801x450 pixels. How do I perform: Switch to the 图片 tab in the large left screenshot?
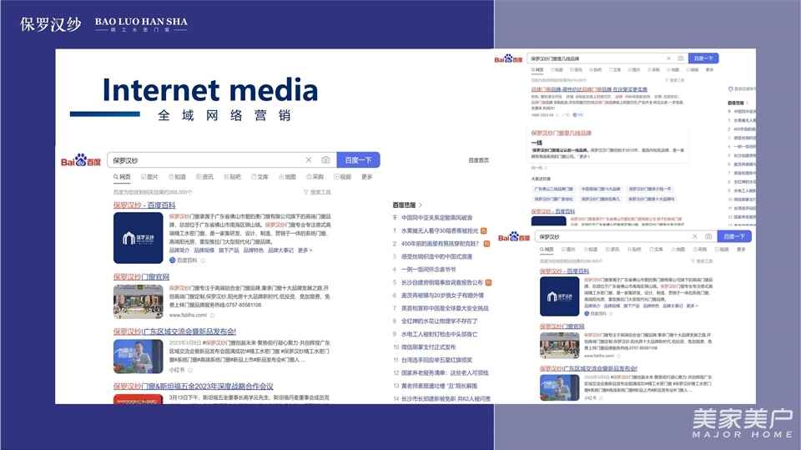pyautogui.click(x=149, y=177)
